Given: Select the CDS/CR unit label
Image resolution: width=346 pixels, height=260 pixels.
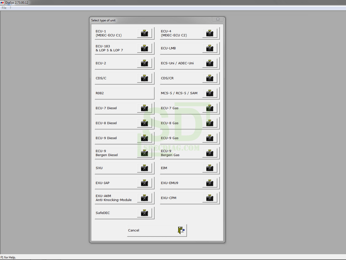Looking at the screenshot, I should point(167,78).
